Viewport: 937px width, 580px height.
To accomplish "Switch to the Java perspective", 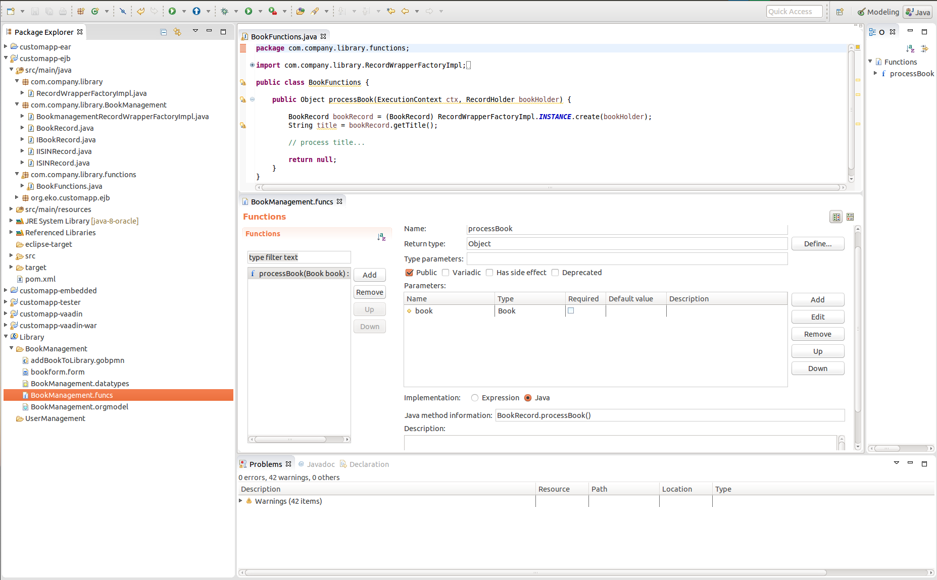I will 918,12.
